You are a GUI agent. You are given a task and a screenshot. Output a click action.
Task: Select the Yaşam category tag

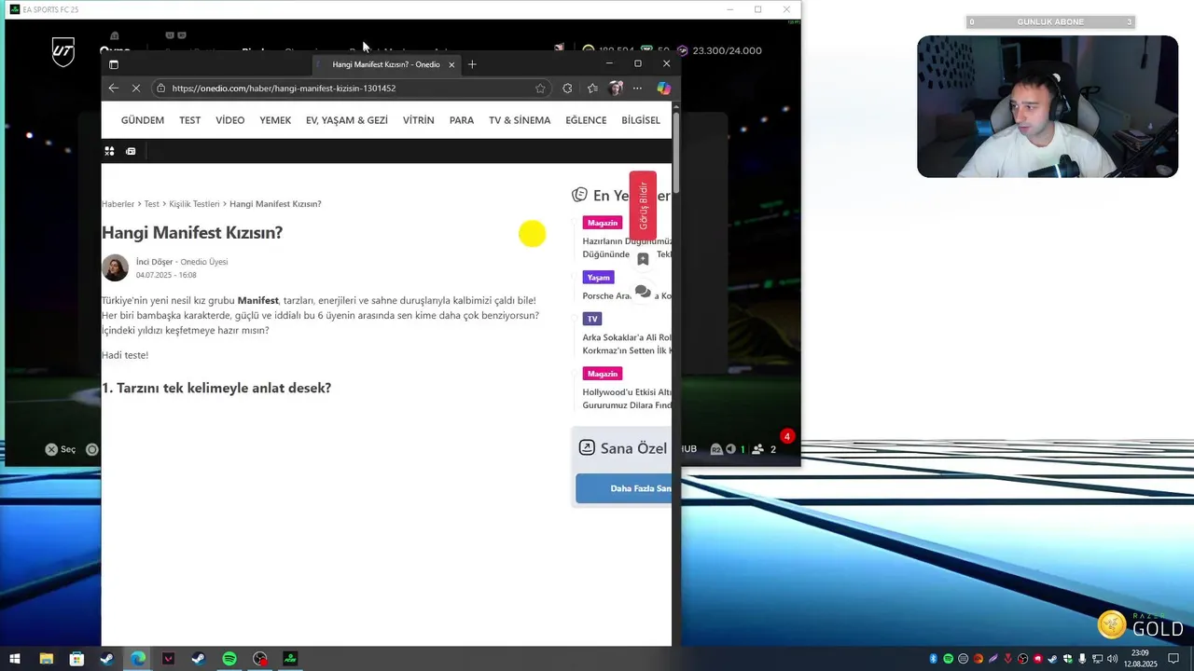pos(599,278)
